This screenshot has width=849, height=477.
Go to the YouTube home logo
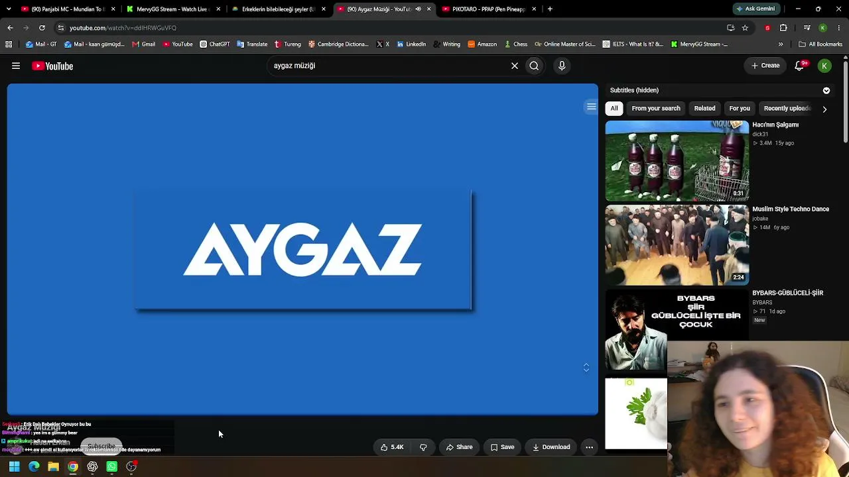tap(52, 66)
